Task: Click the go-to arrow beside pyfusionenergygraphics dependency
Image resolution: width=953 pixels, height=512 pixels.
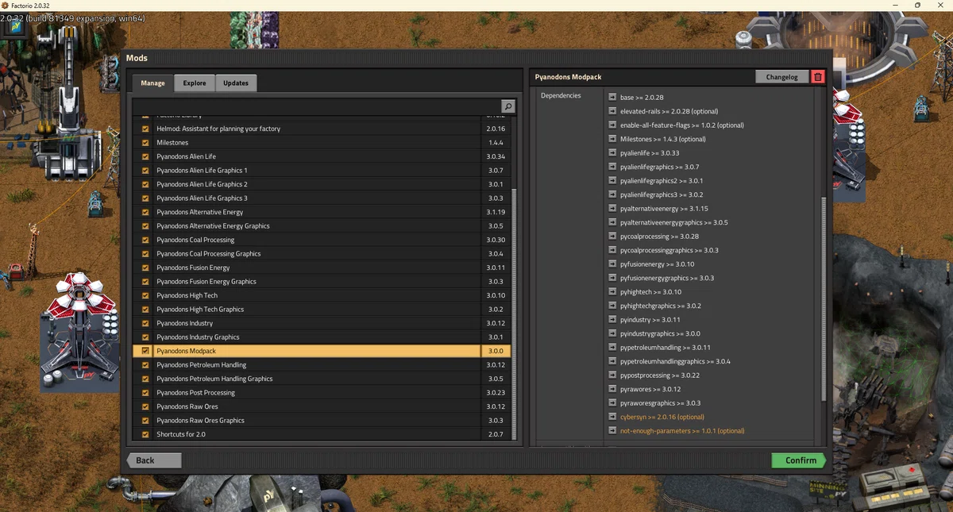Action: [x=612, y=278]
